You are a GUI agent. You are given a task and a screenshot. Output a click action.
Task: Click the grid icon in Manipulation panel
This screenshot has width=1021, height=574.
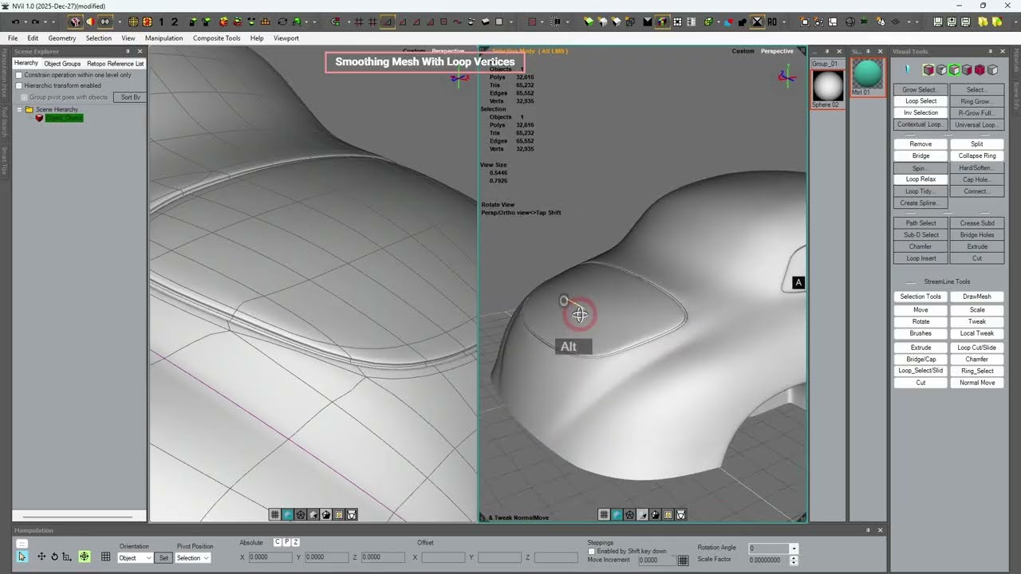tap(105, 556)
